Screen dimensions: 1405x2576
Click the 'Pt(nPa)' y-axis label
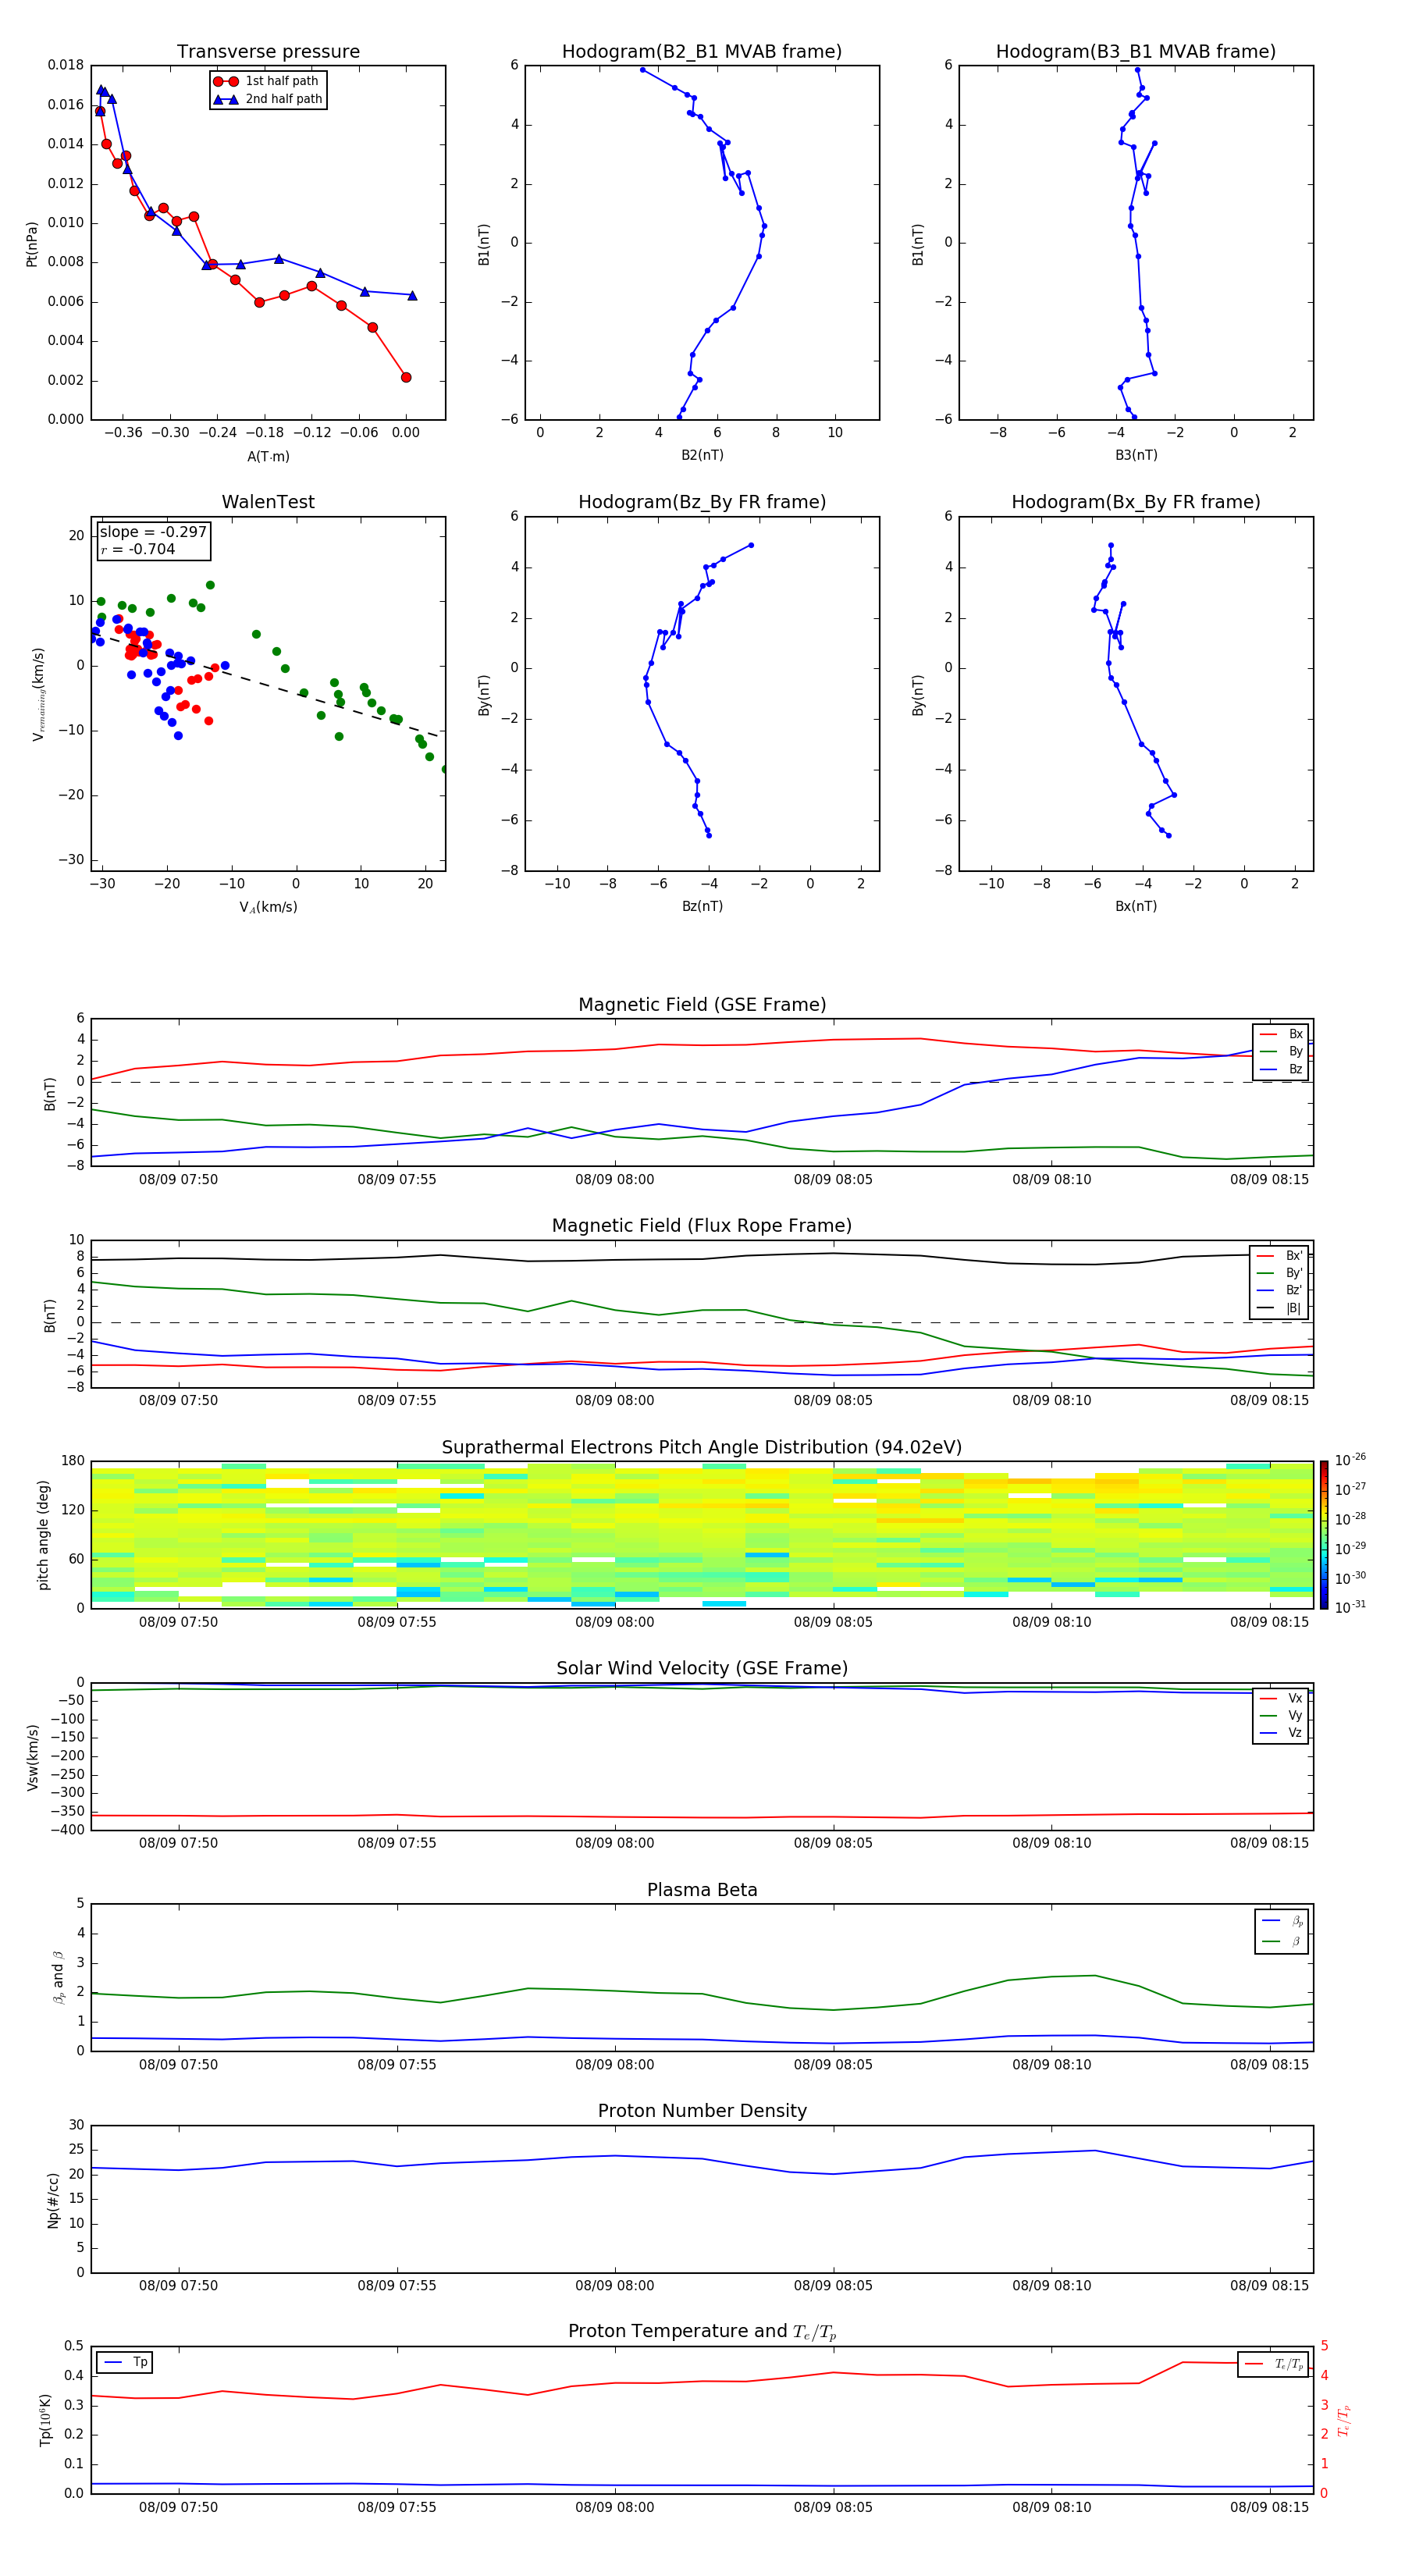click(x=32, y=243)
